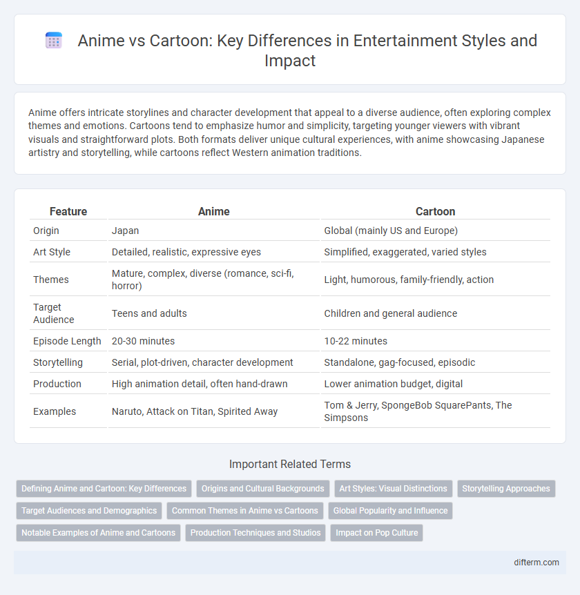Click the 'Episode Length' row label
The image size is (580, 595).
tap(68, 341)
